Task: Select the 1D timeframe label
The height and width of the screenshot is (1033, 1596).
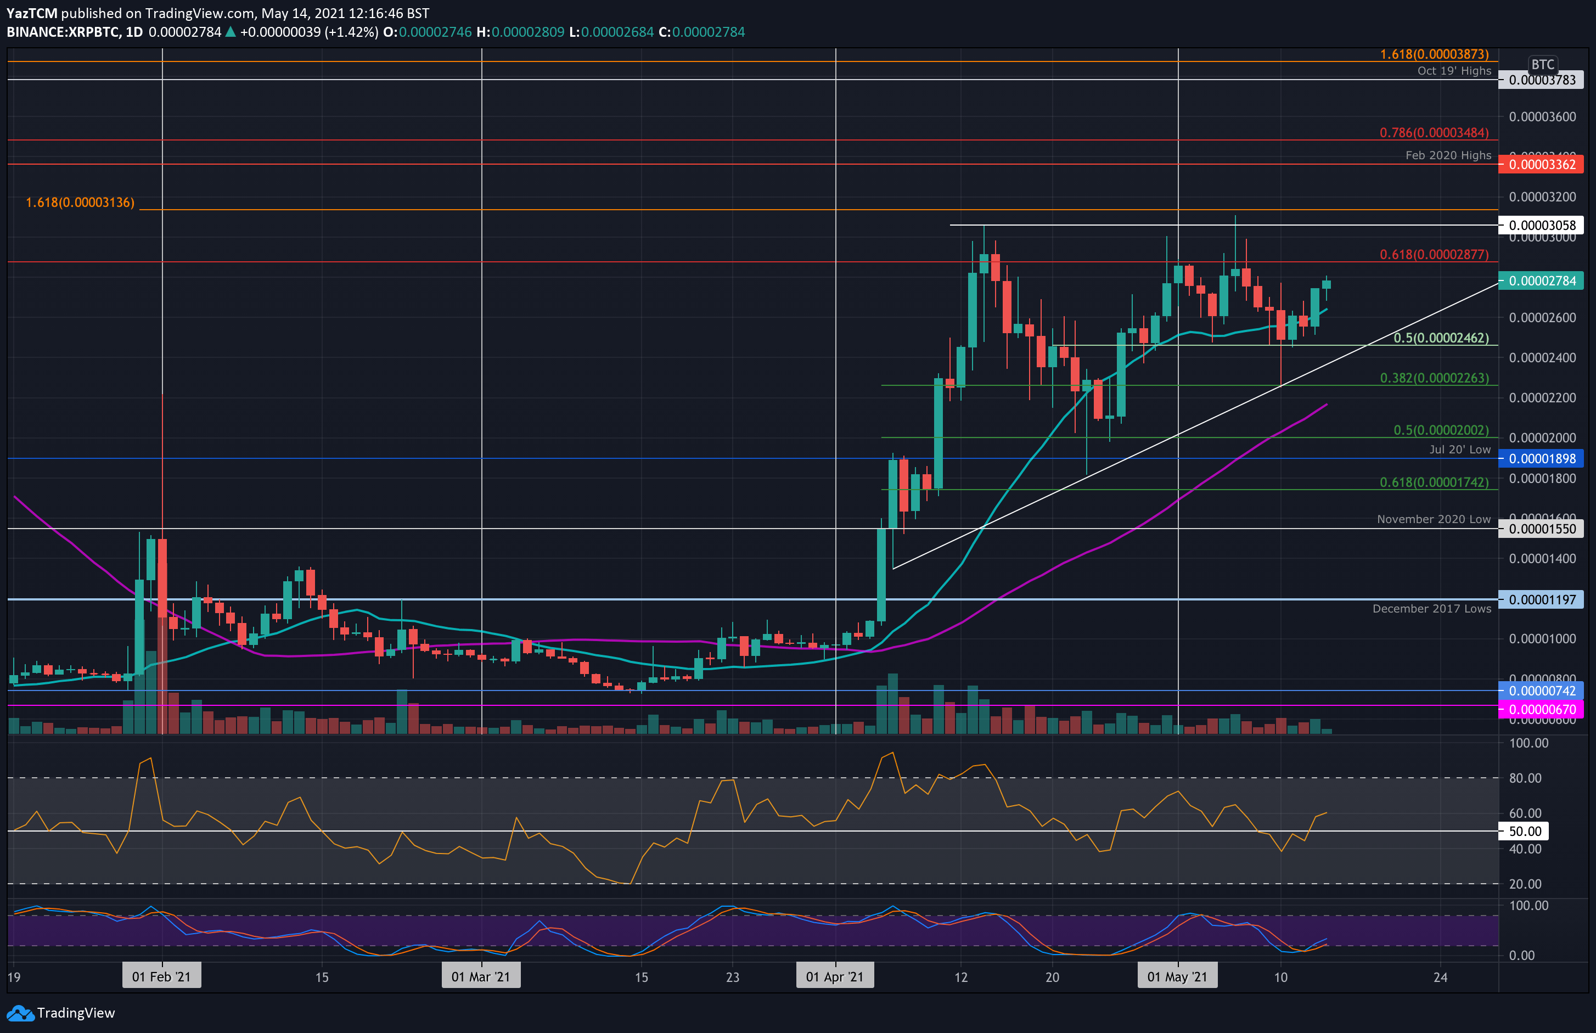Action: coord(134,31)
